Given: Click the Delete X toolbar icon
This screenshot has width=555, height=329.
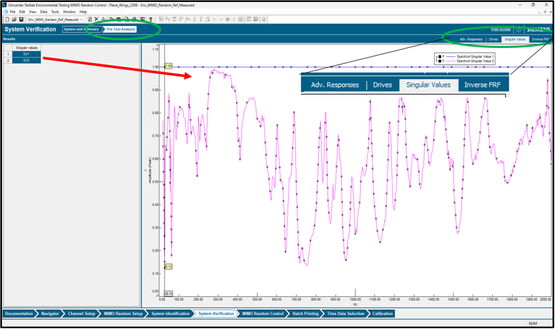Looking at the screenshot, I should (x=97, y=19).
